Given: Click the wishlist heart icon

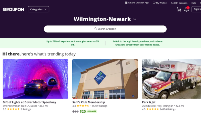Looking at the screenshot, I should [154, 3].
